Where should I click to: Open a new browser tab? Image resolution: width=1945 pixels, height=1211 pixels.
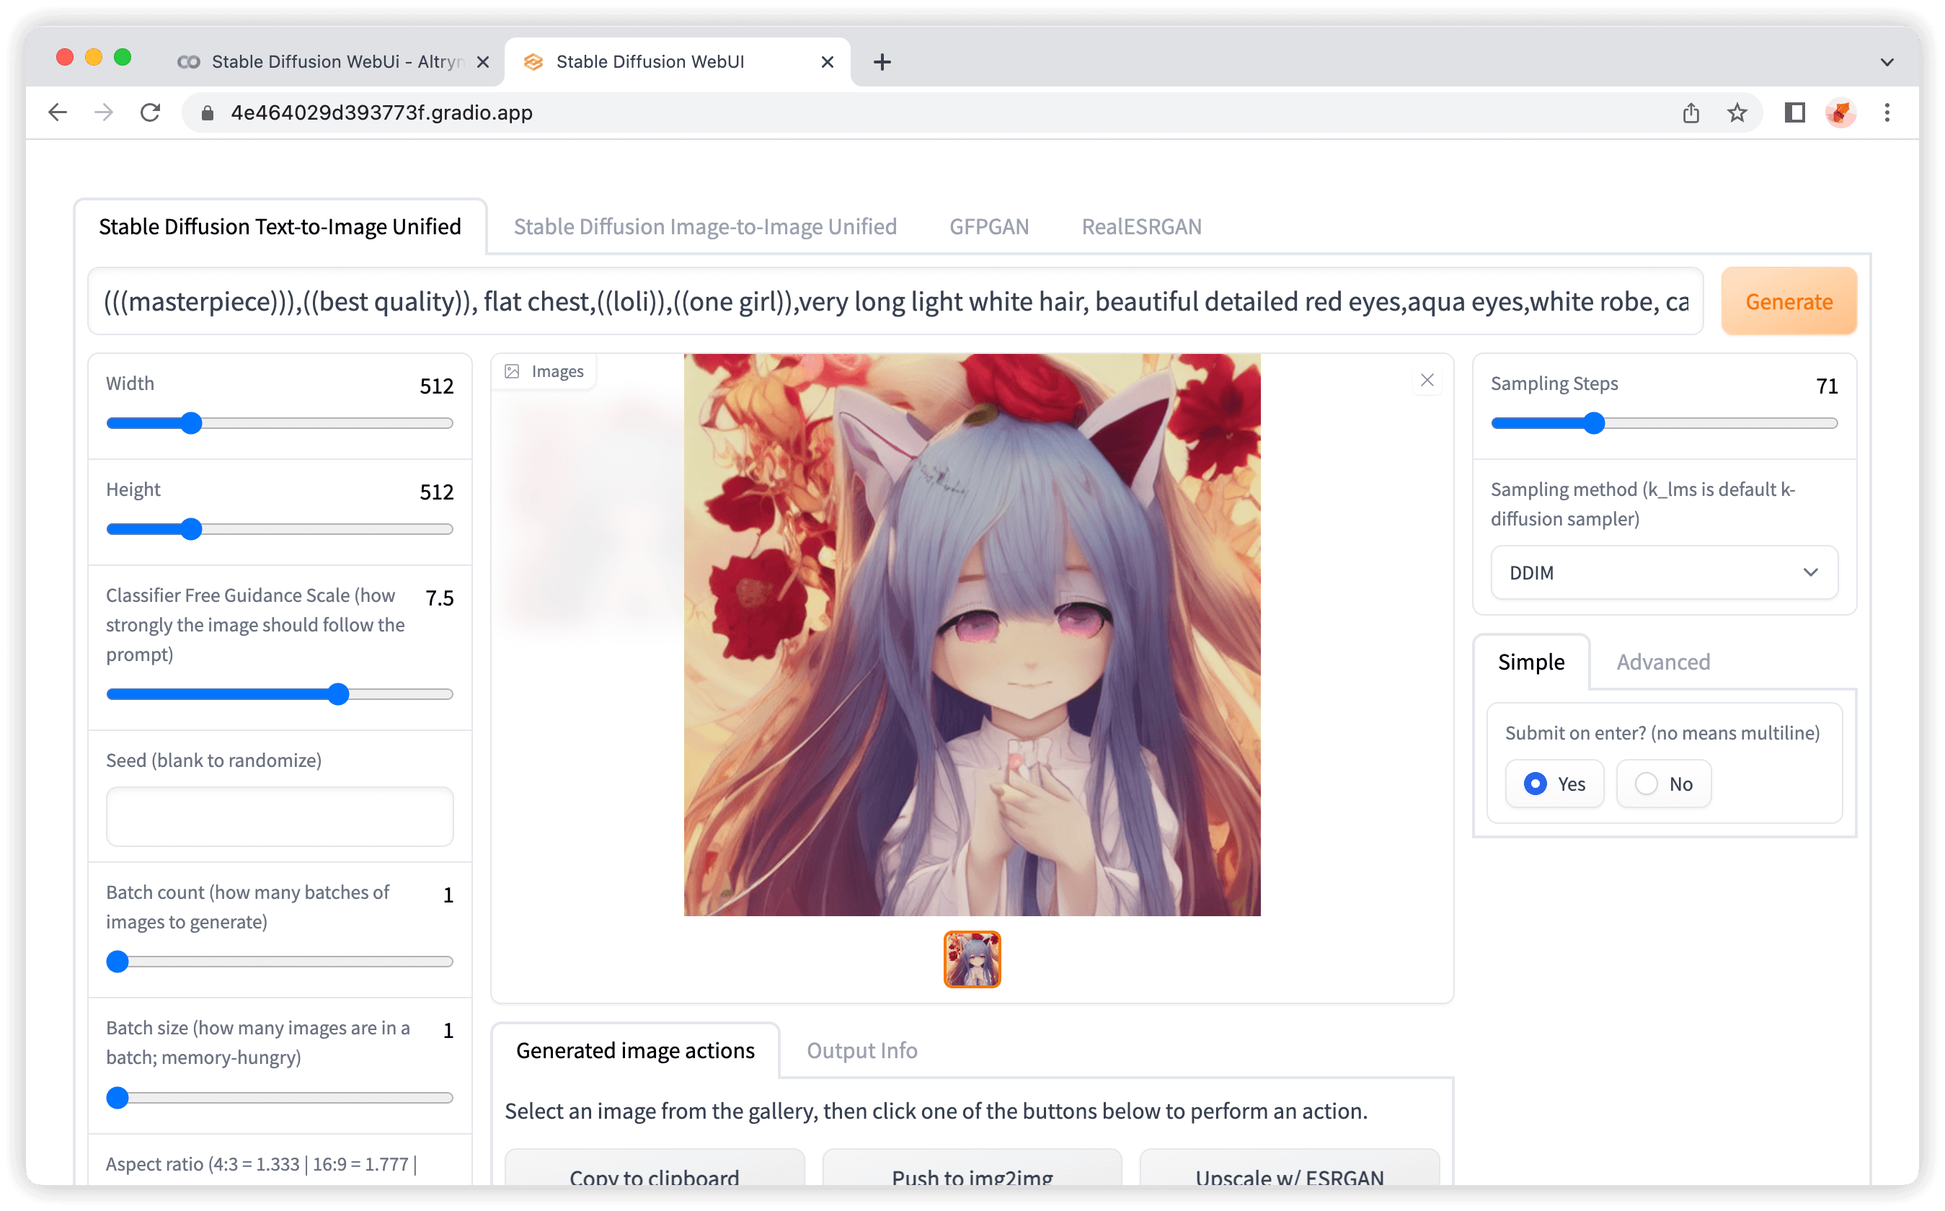coord(882,62)
